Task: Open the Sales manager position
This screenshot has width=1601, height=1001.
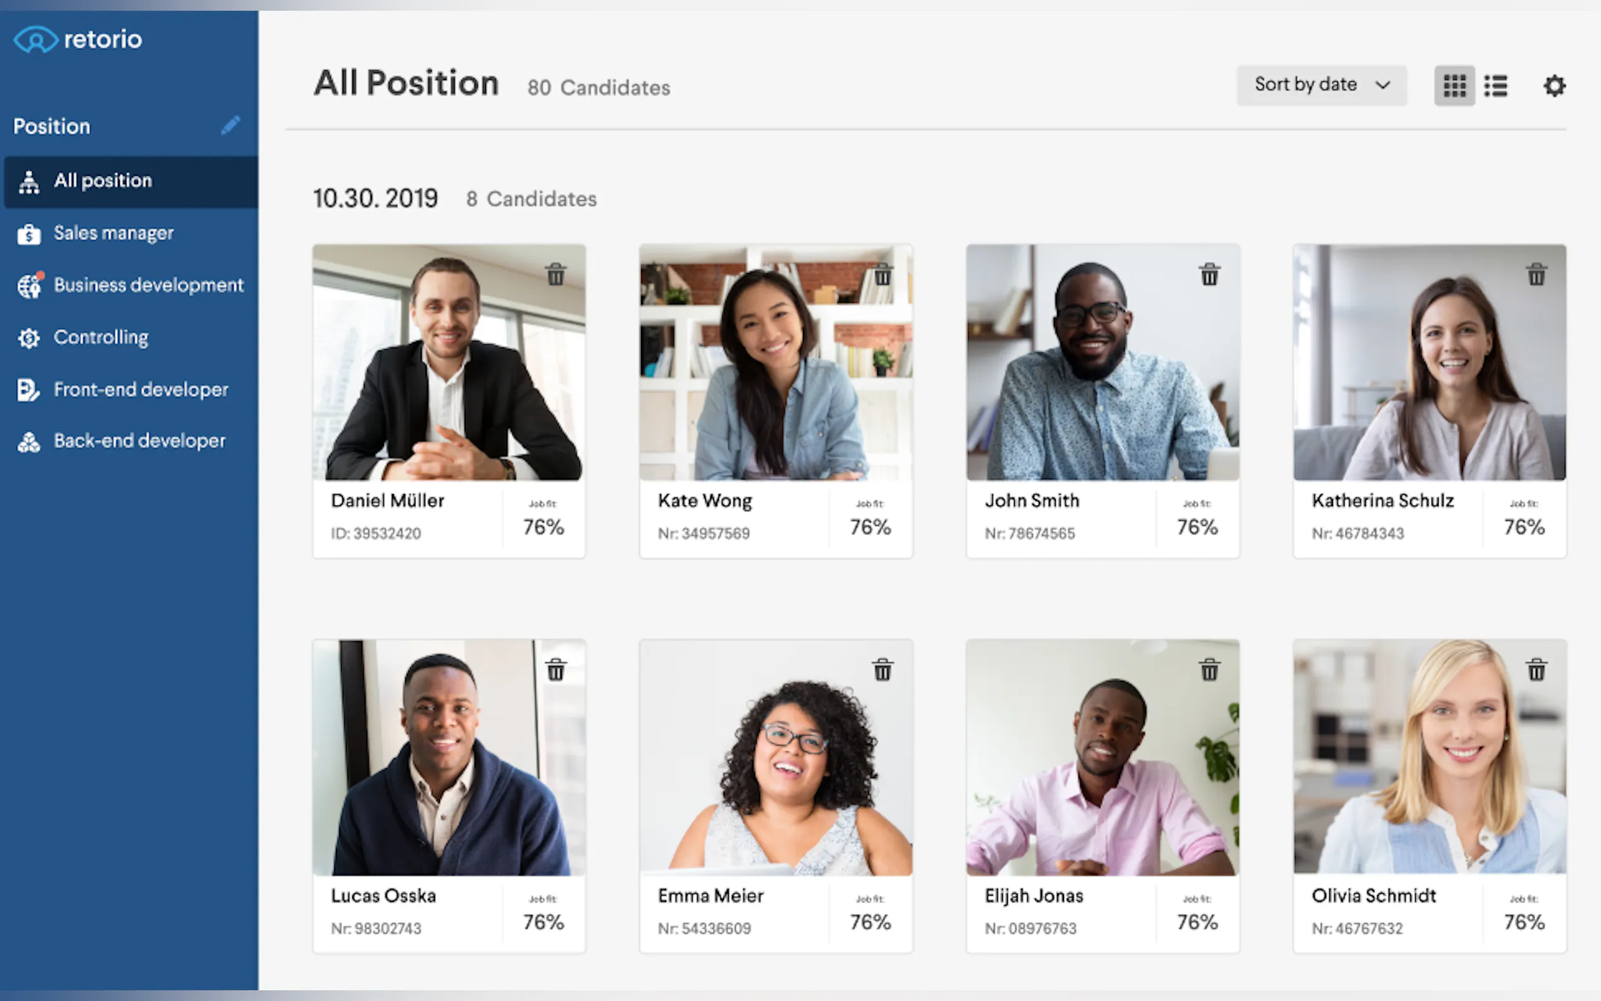Action: [113, 233]
